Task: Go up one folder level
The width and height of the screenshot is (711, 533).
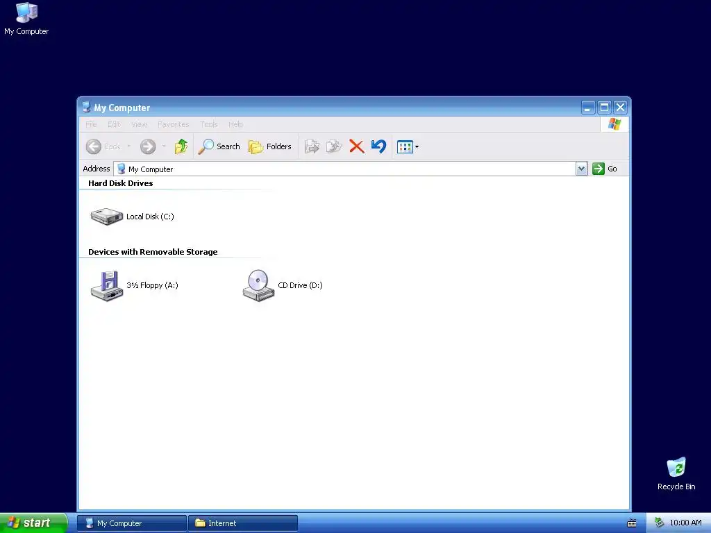Action: click(x=181, y=146)
